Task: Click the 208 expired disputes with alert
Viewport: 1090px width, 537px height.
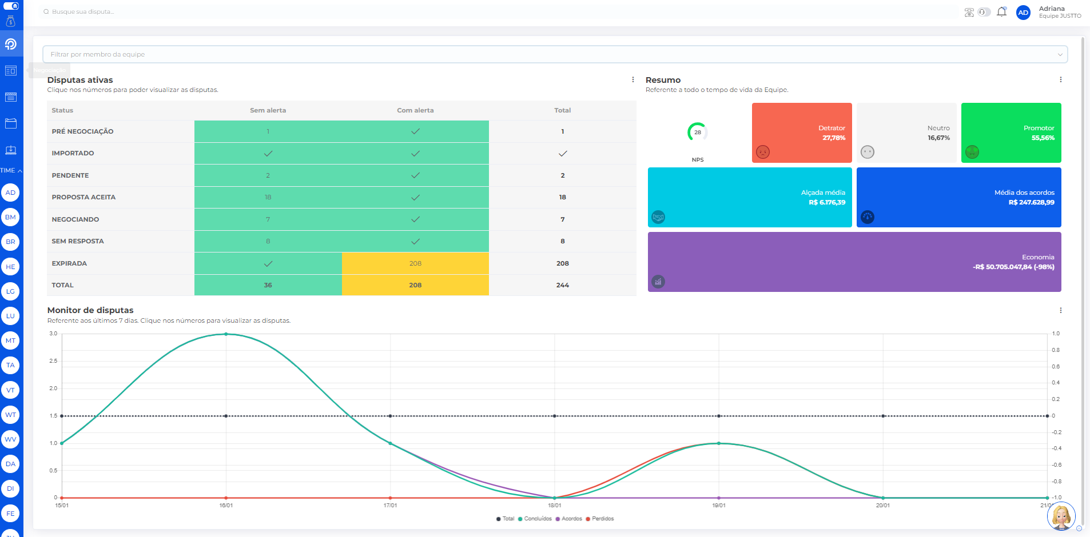Action: [x=415, y=263]
